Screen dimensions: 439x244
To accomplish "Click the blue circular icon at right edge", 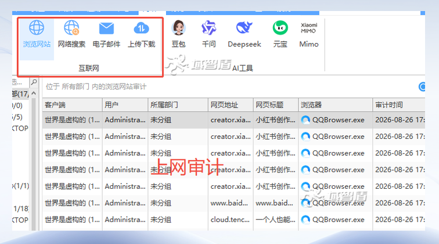I will pos(422,87).
